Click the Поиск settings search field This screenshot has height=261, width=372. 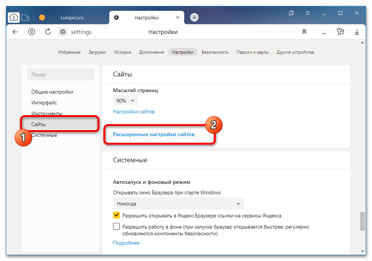click(x=61, y=75)
